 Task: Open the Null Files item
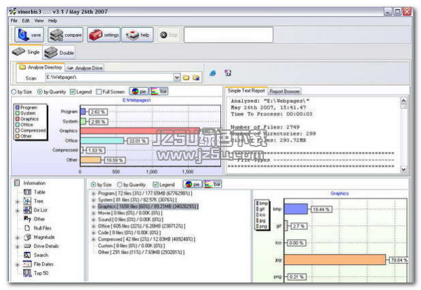37,228
